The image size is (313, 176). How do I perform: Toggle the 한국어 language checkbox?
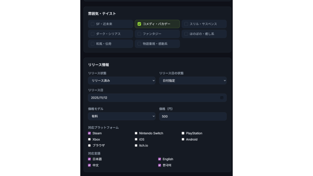pos(160,165)
